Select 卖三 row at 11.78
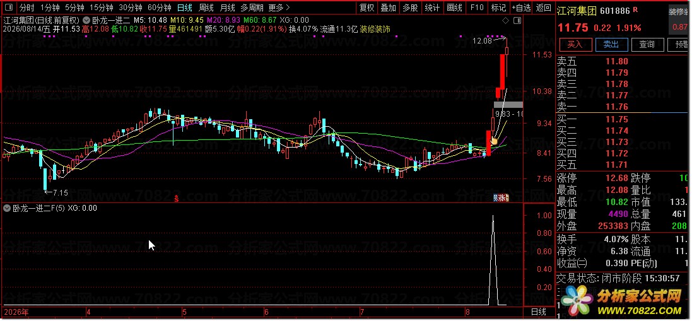Viewport: 692px width, 321px height. (622, 85)
